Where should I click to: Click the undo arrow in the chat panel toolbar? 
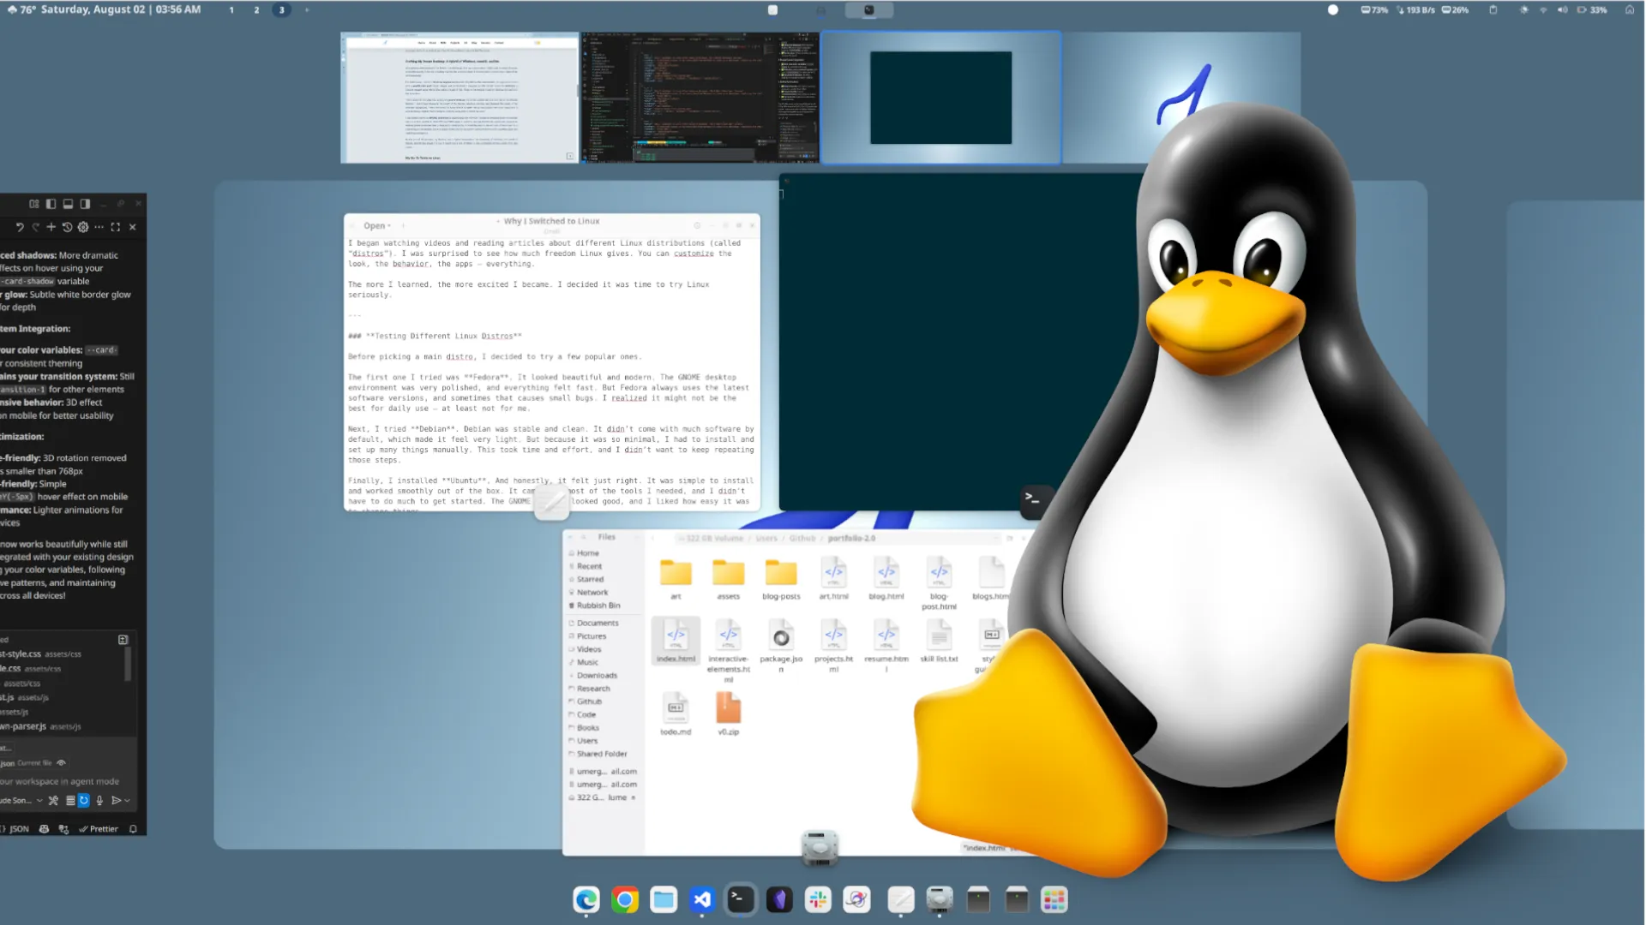click(x=21, y=228)
